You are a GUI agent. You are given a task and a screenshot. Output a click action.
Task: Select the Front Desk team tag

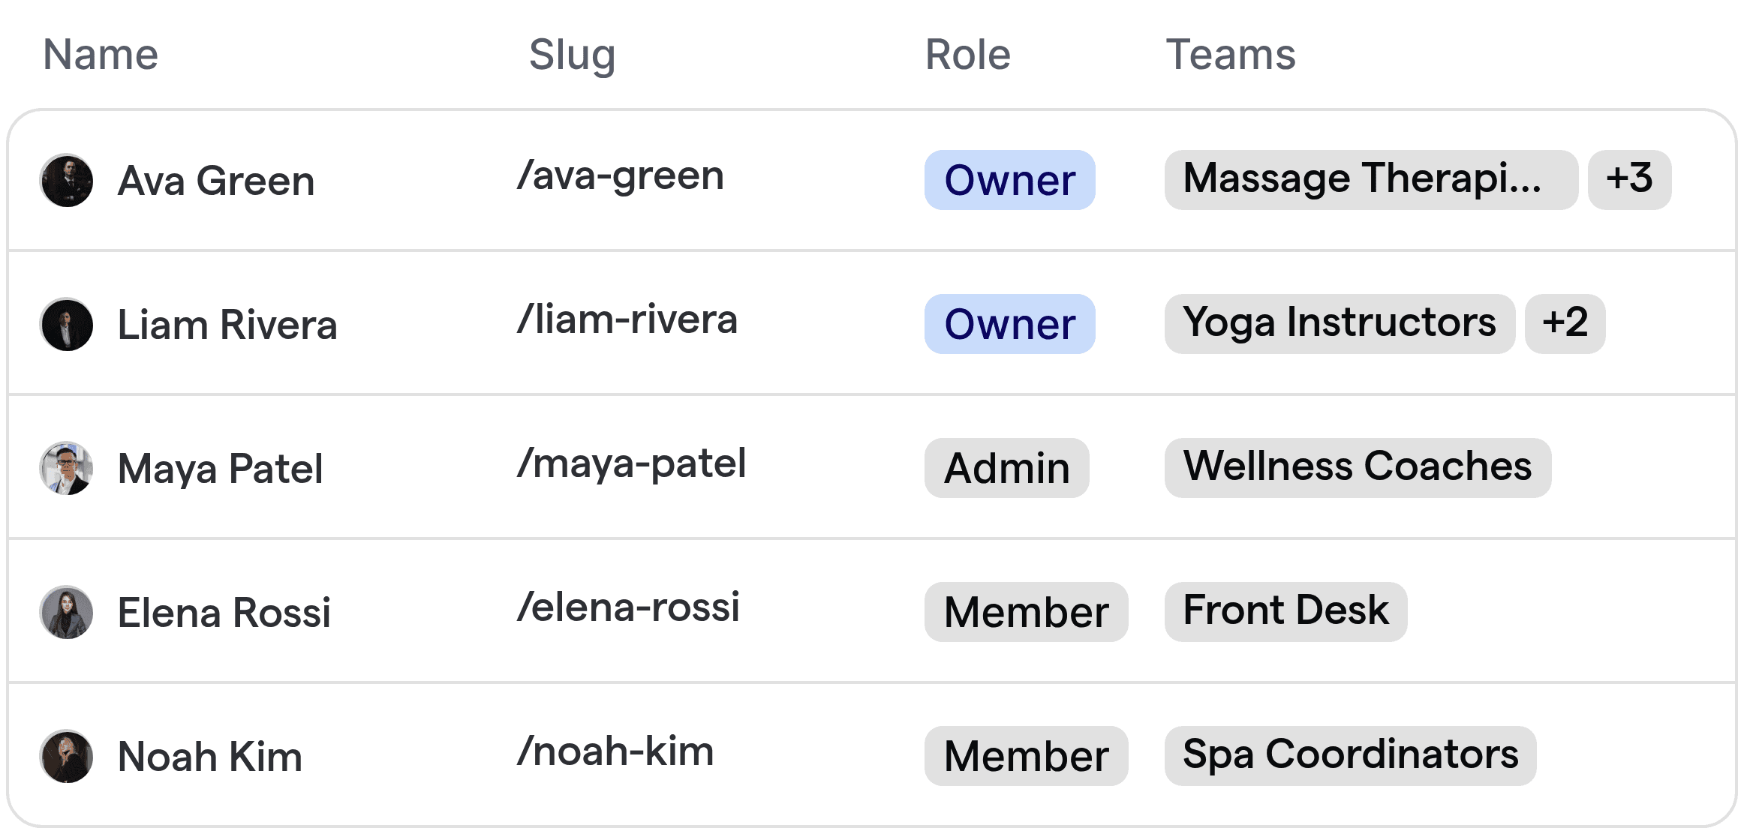point(1285,611)
